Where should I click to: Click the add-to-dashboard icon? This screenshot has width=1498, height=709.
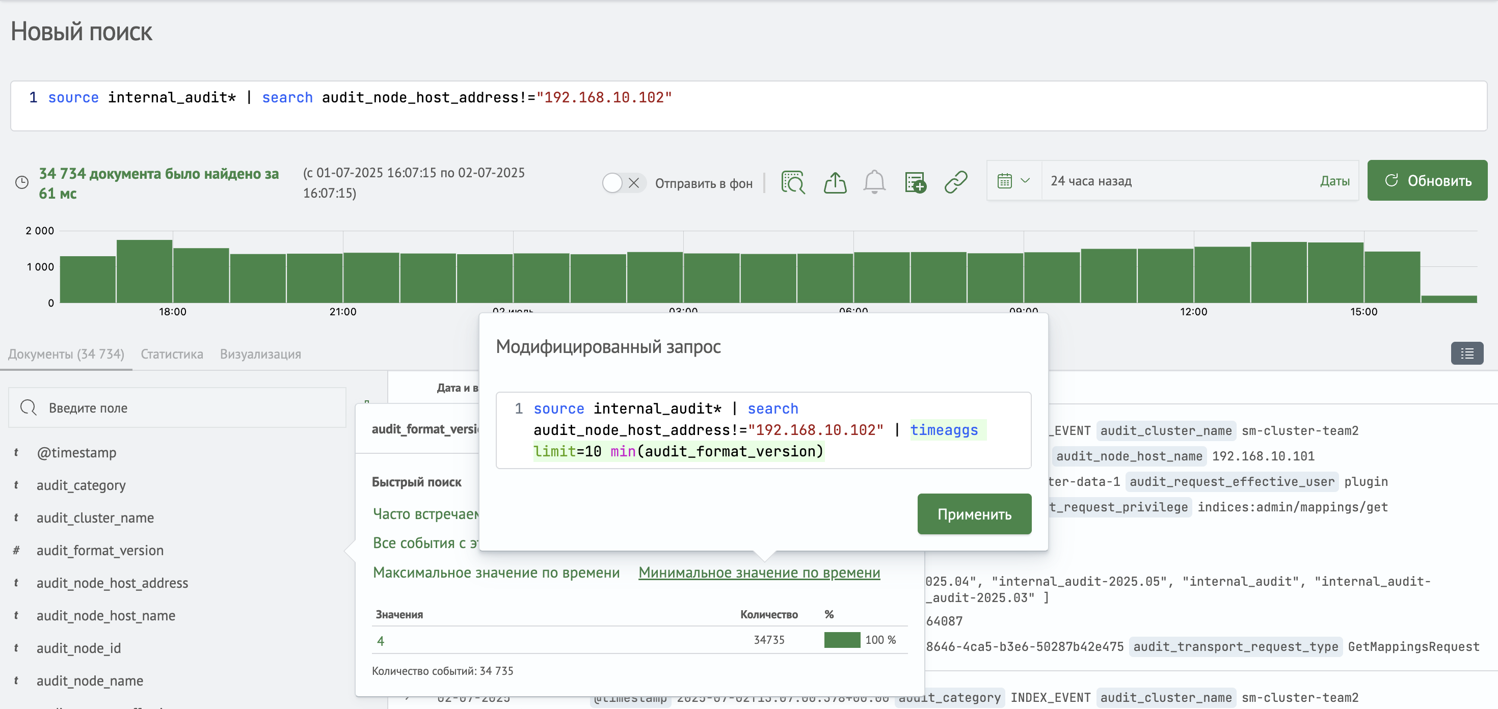[x=915, y=182]
